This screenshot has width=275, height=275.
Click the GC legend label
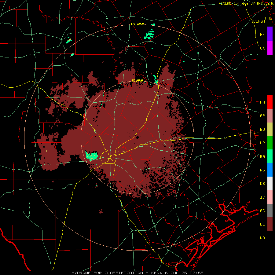pos(262,211)
